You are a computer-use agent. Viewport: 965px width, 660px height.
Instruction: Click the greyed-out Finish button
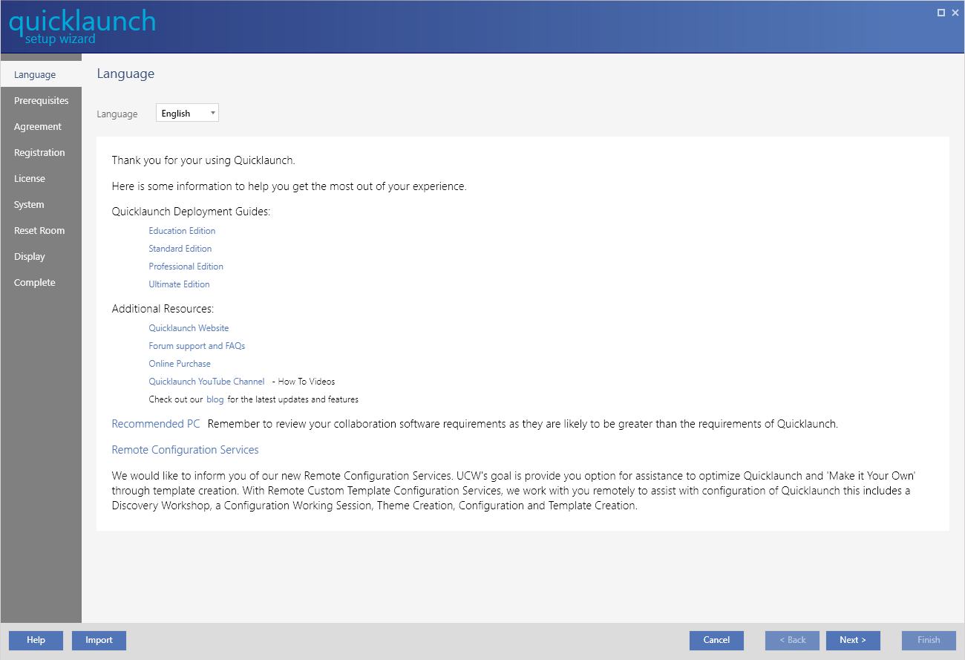[929, 640]
